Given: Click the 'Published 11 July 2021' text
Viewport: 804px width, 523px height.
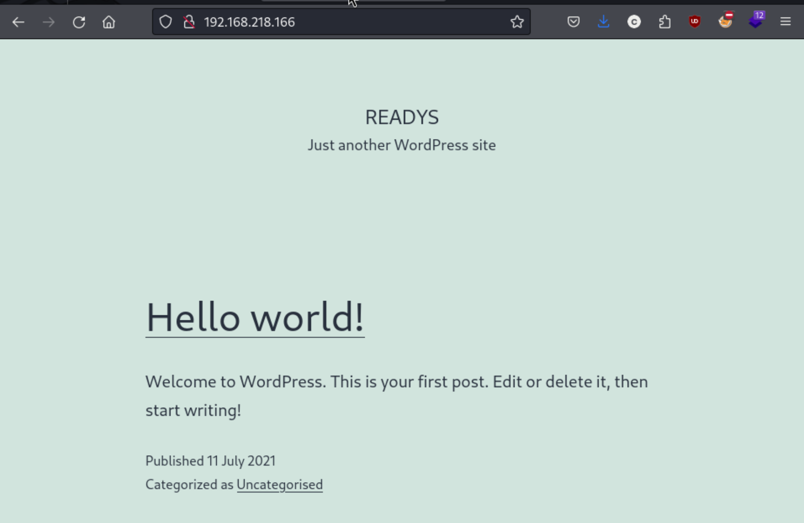Looking at the screenshot, I should (x=210, y=461).
